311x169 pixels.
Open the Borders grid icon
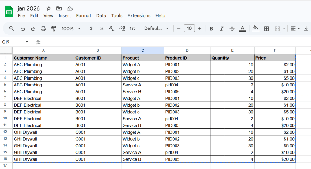[266, 28]
